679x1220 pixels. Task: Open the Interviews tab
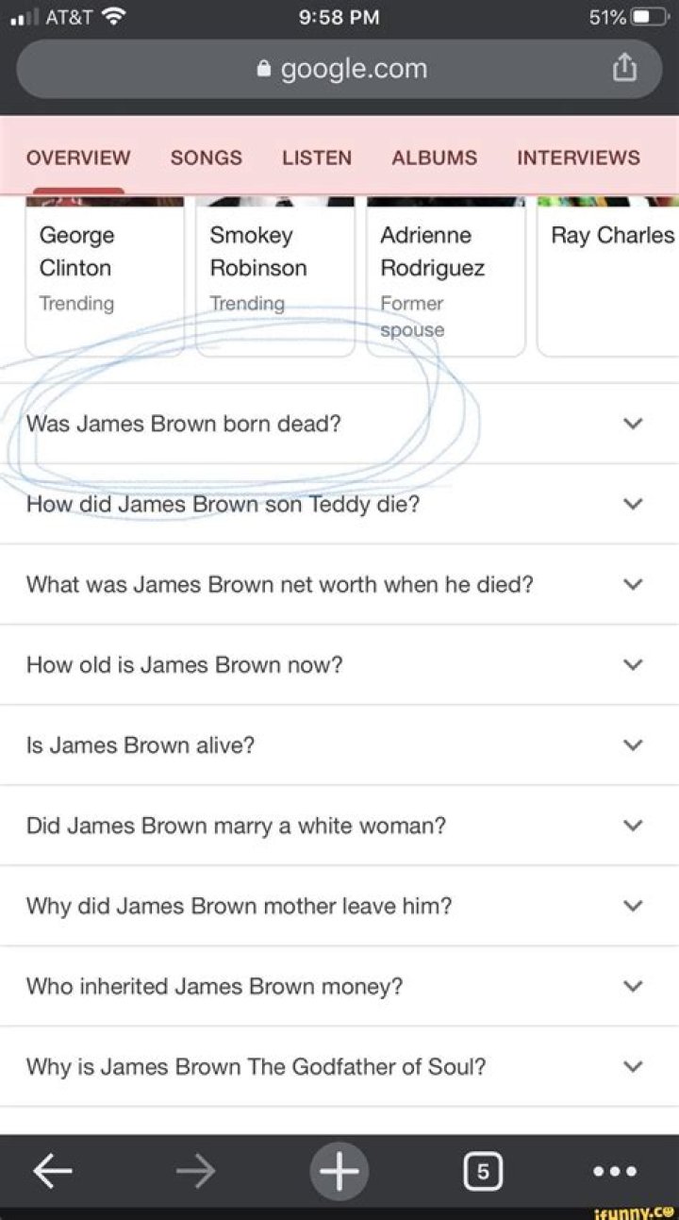[x=578, y=158]
